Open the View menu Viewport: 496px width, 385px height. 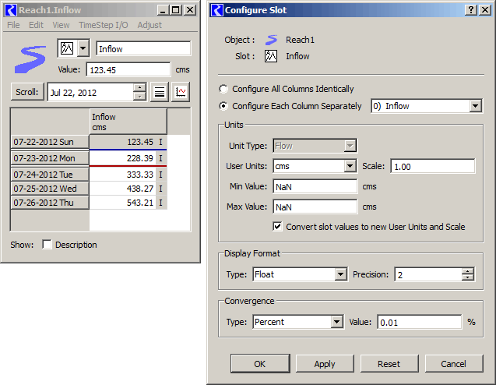click(x=61, y=25)
